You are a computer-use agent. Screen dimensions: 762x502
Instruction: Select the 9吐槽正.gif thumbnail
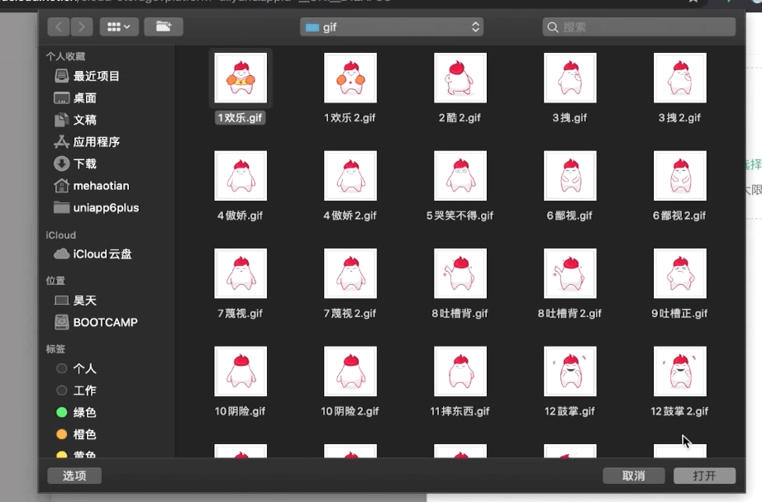680,273
